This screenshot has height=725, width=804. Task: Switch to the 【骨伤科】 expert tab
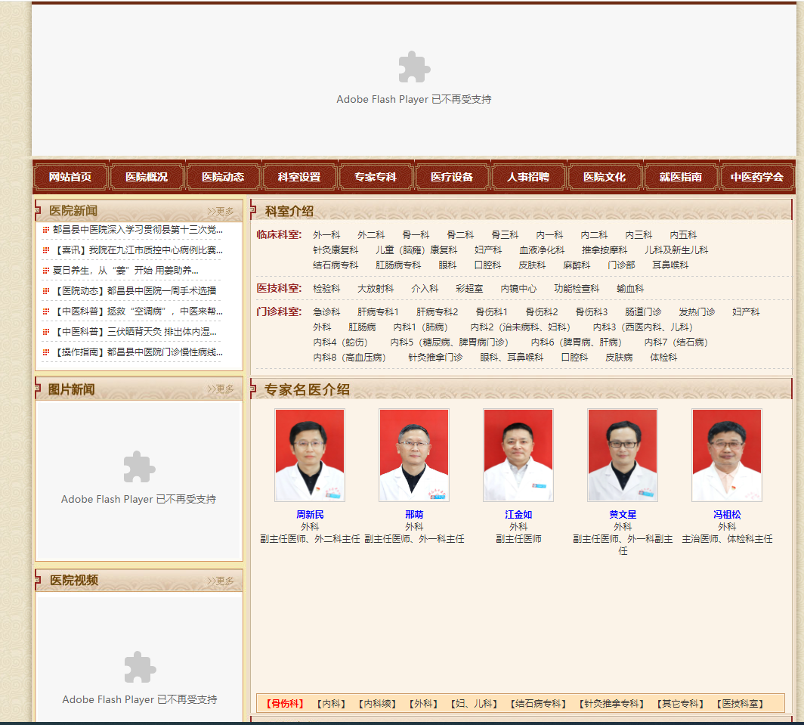coord(285,703)
